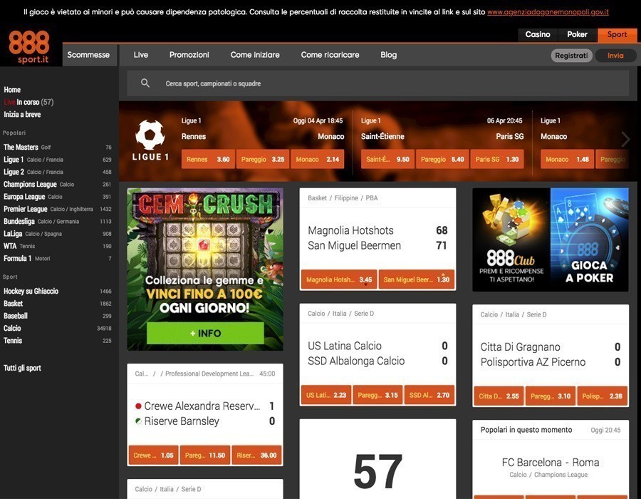The image size is (641, 499).
Task: Open Live In corso (57) events
Action: (28, 102)
